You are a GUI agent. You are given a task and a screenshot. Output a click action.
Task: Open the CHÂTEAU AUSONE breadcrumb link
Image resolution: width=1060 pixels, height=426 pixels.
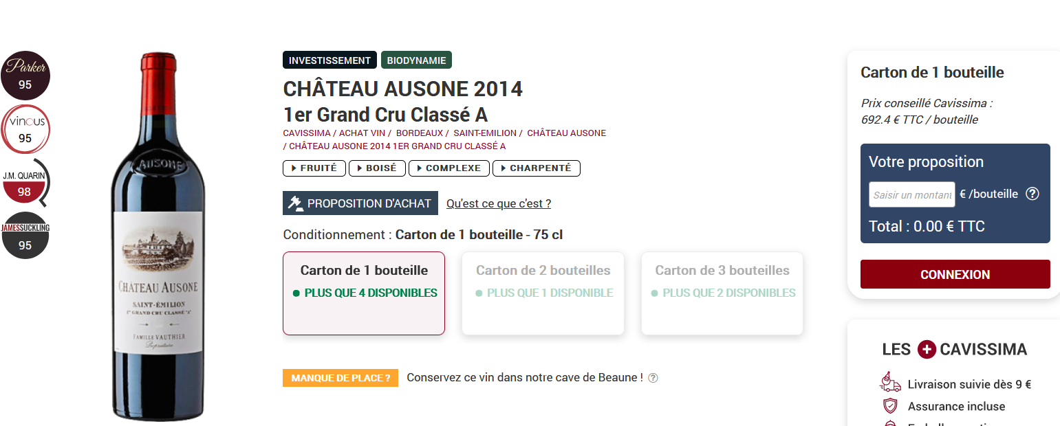click(x=566, y=133)
